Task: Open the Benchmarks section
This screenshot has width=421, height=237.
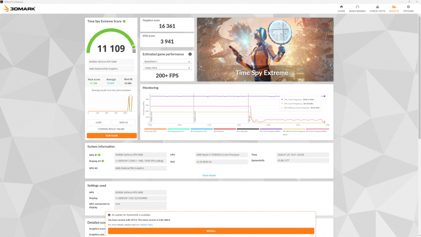Action: coord(357,8)
